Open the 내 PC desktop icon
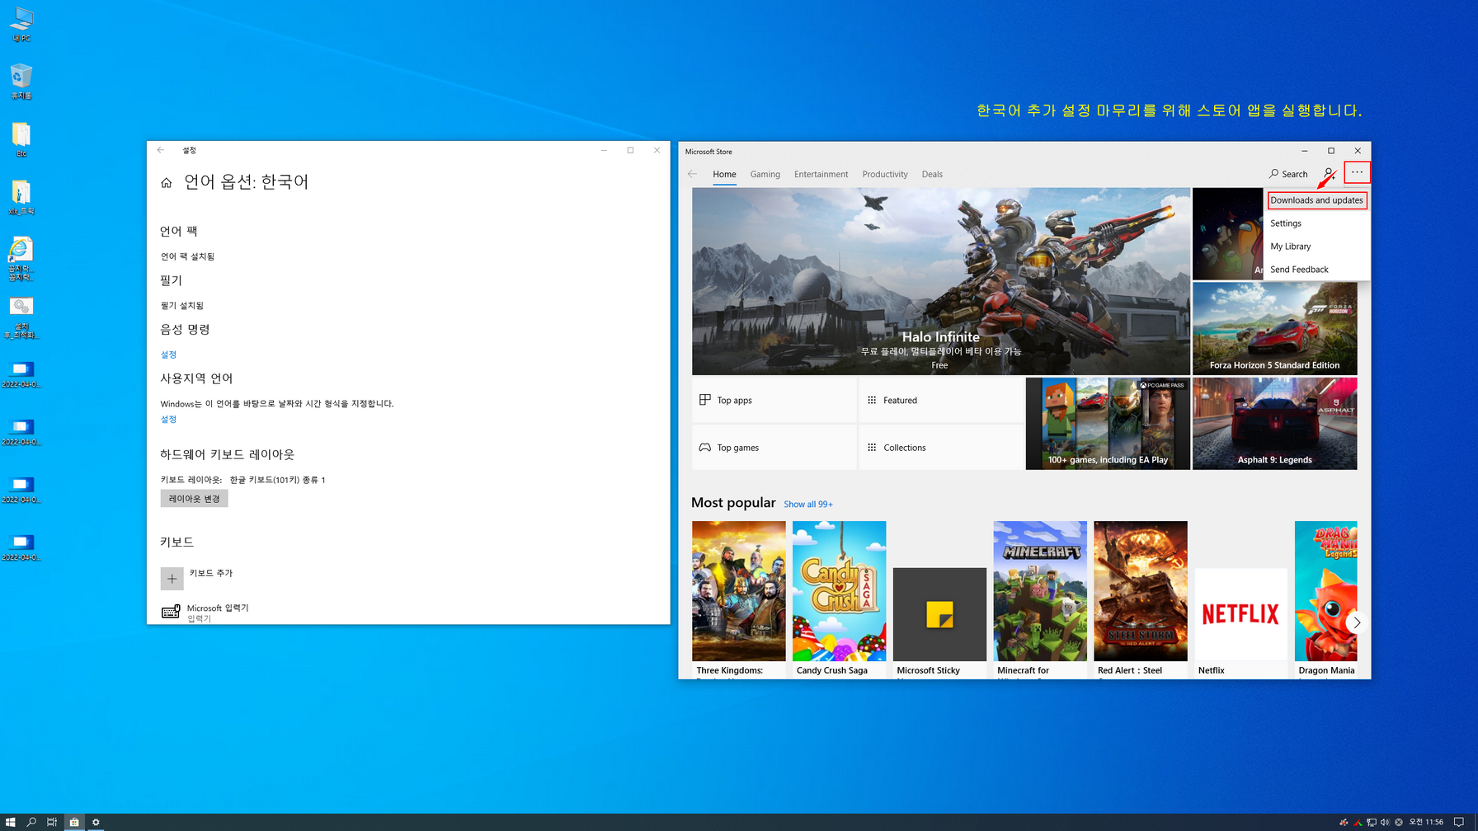This screenshot has width=1478, height=831. [x=21, y=26]
